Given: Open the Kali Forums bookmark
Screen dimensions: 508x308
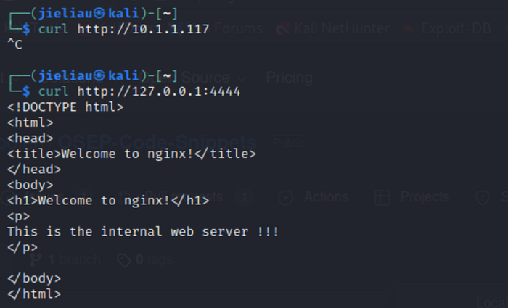Looking at the screenshot, I should click(238, 29).
